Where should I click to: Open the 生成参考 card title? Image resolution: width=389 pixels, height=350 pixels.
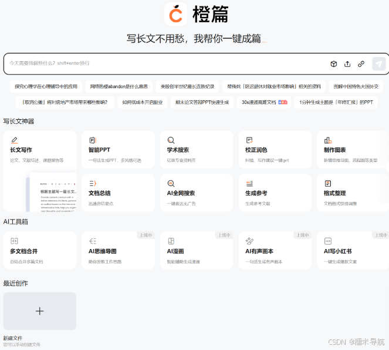(x=256, y=193)
